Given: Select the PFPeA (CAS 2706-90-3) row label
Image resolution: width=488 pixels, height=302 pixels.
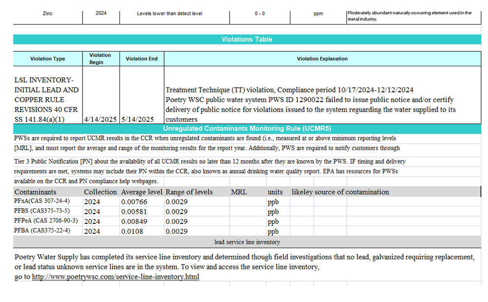Looking at the screenshot, I should 46,221.
